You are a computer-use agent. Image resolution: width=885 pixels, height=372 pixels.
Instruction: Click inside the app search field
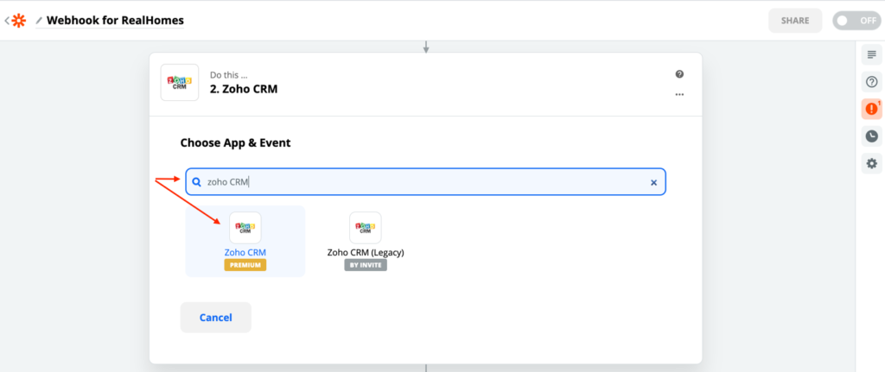425,181
